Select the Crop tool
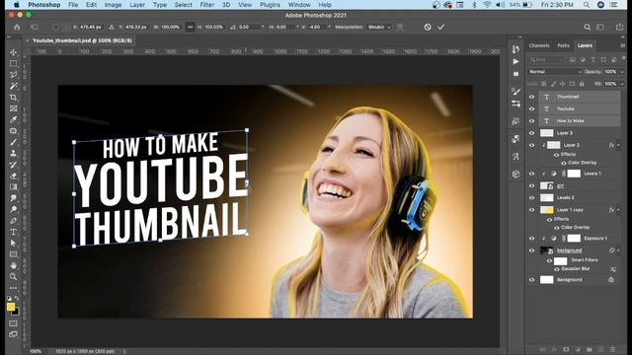The width and height of the screenshot is (632, 355). [13, 98]
